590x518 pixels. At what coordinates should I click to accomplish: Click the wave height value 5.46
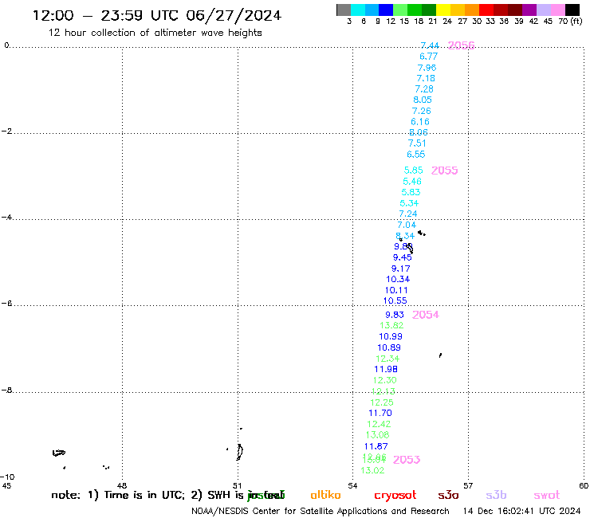[x=412, y=182]
